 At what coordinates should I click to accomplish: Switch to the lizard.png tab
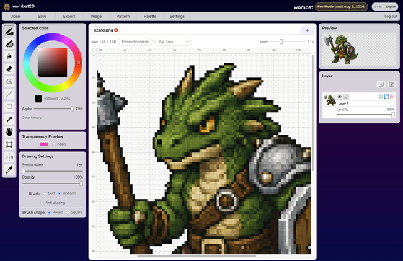(x=104, y=30)
